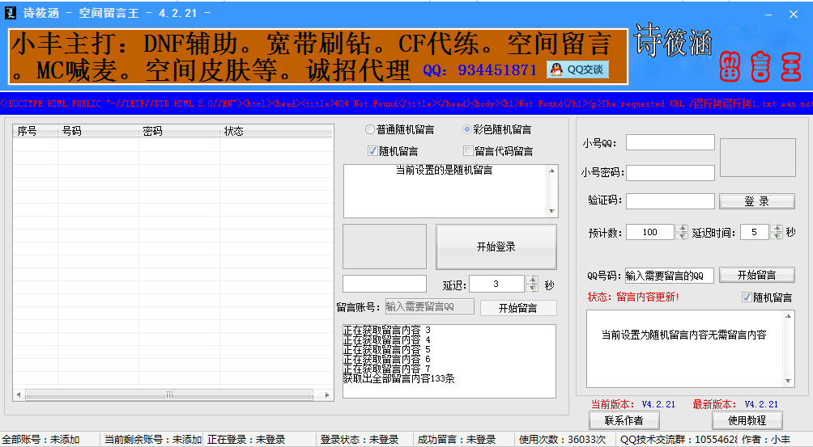813x447 pixels.
Task: Click text 当前设置的是随机留言
Action: click(444, 171)
